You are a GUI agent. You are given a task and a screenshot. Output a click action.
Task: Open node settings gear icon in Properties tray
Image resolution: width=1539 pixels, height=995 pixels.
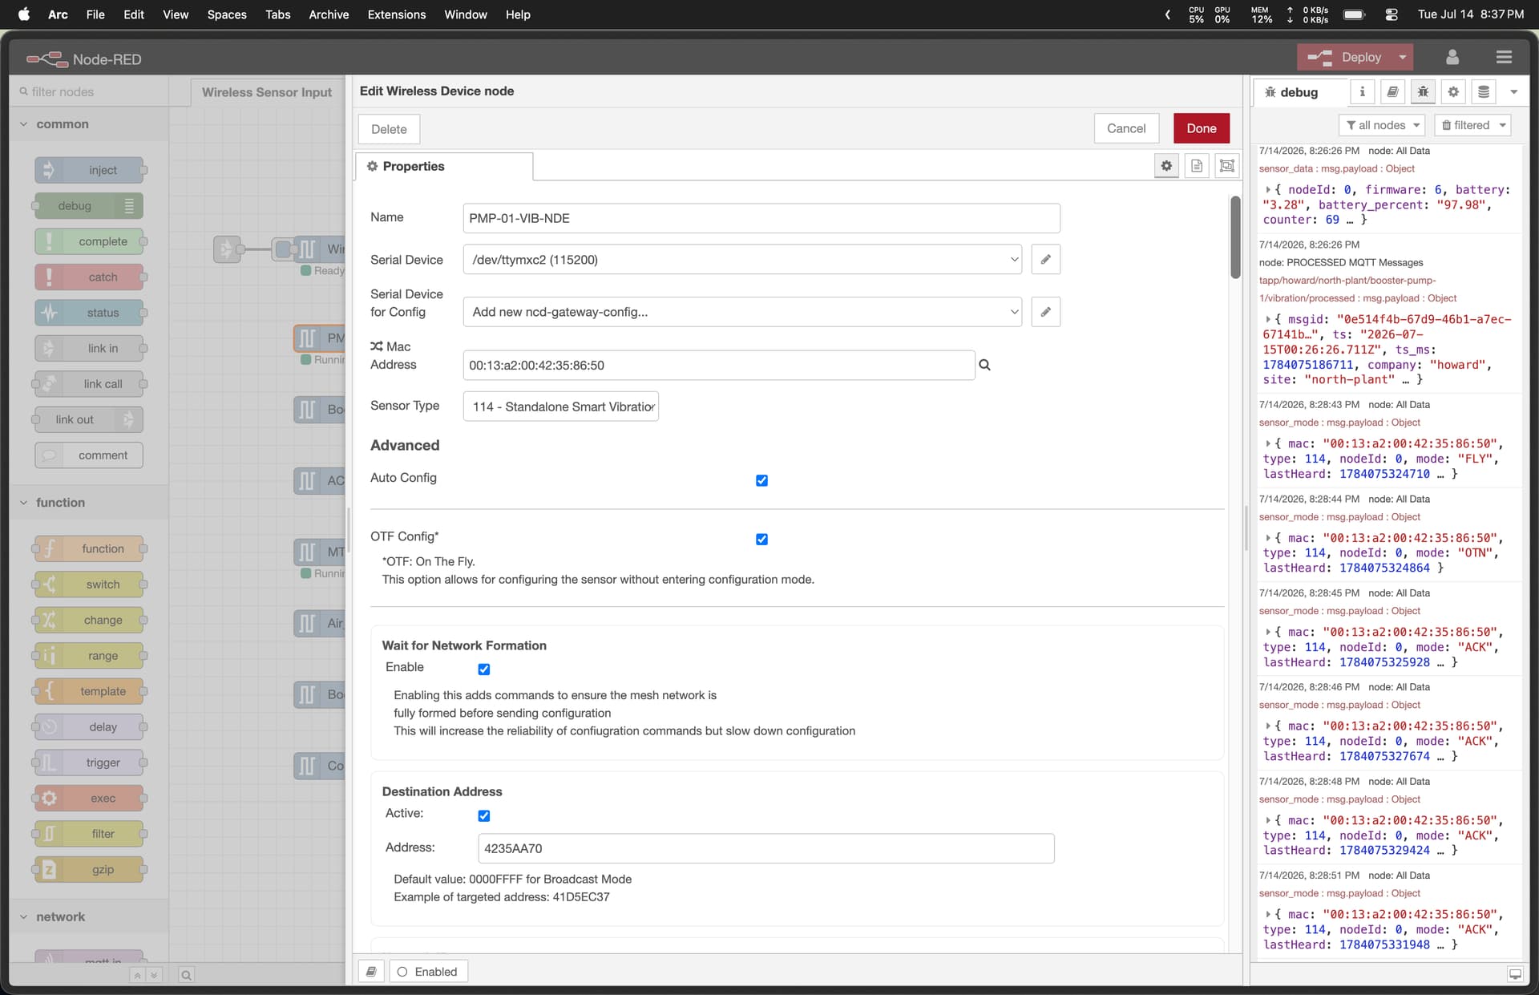click(x=1166, y=166)
